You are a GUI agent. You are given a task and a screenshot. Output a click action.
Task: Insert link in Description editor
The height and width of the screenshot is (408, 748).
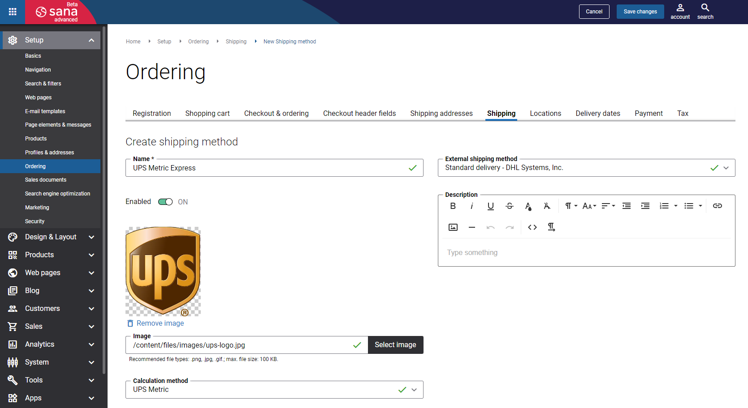718,206
